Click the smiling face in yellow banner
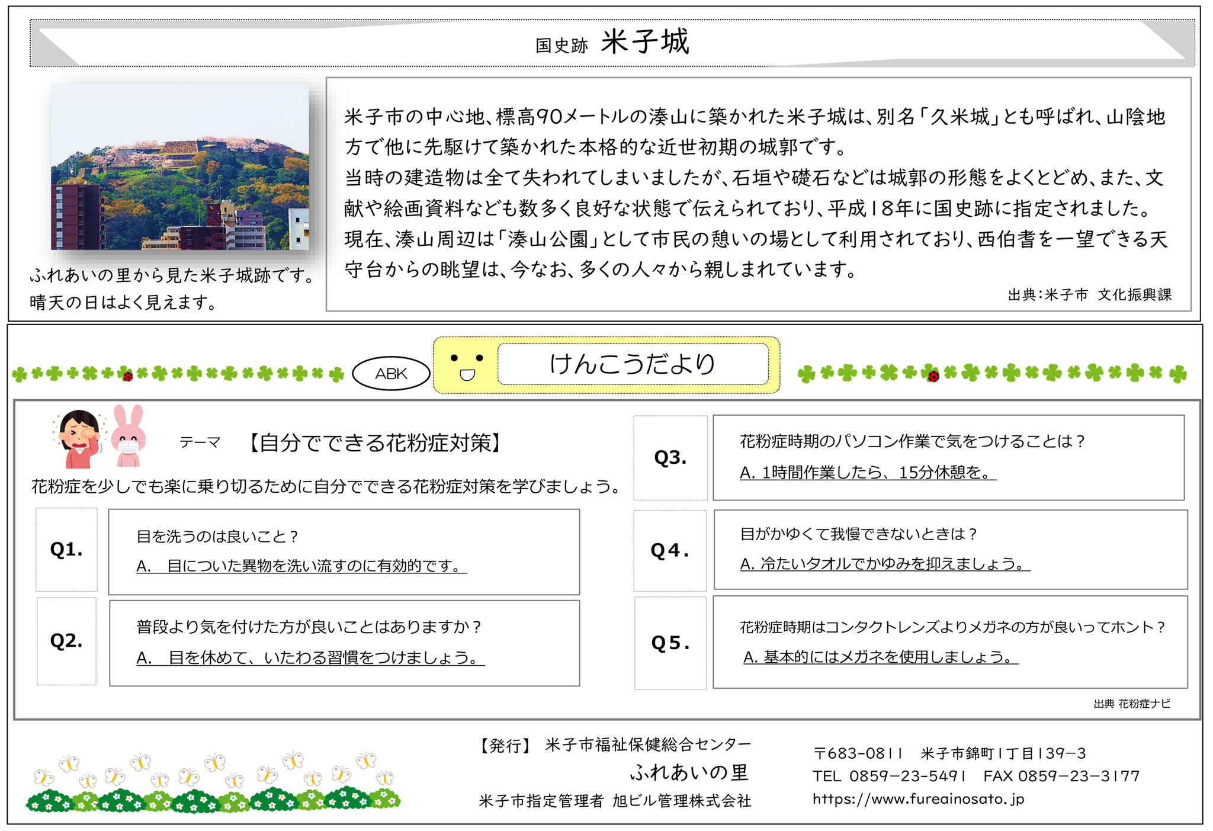1213x831 pixels. tap(467, 367)
